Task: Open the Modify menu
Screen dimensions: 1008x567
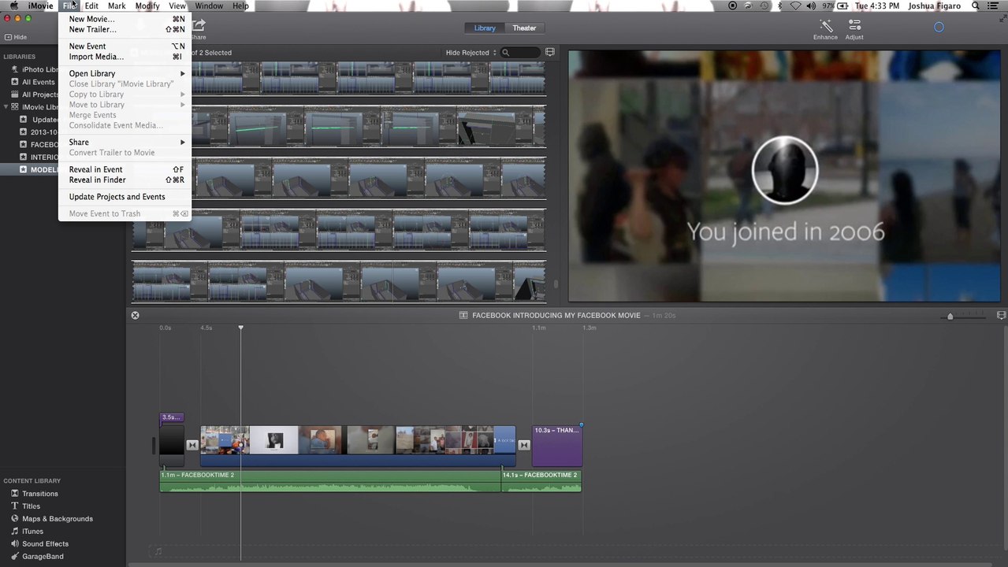Action: tap(147, 6)
